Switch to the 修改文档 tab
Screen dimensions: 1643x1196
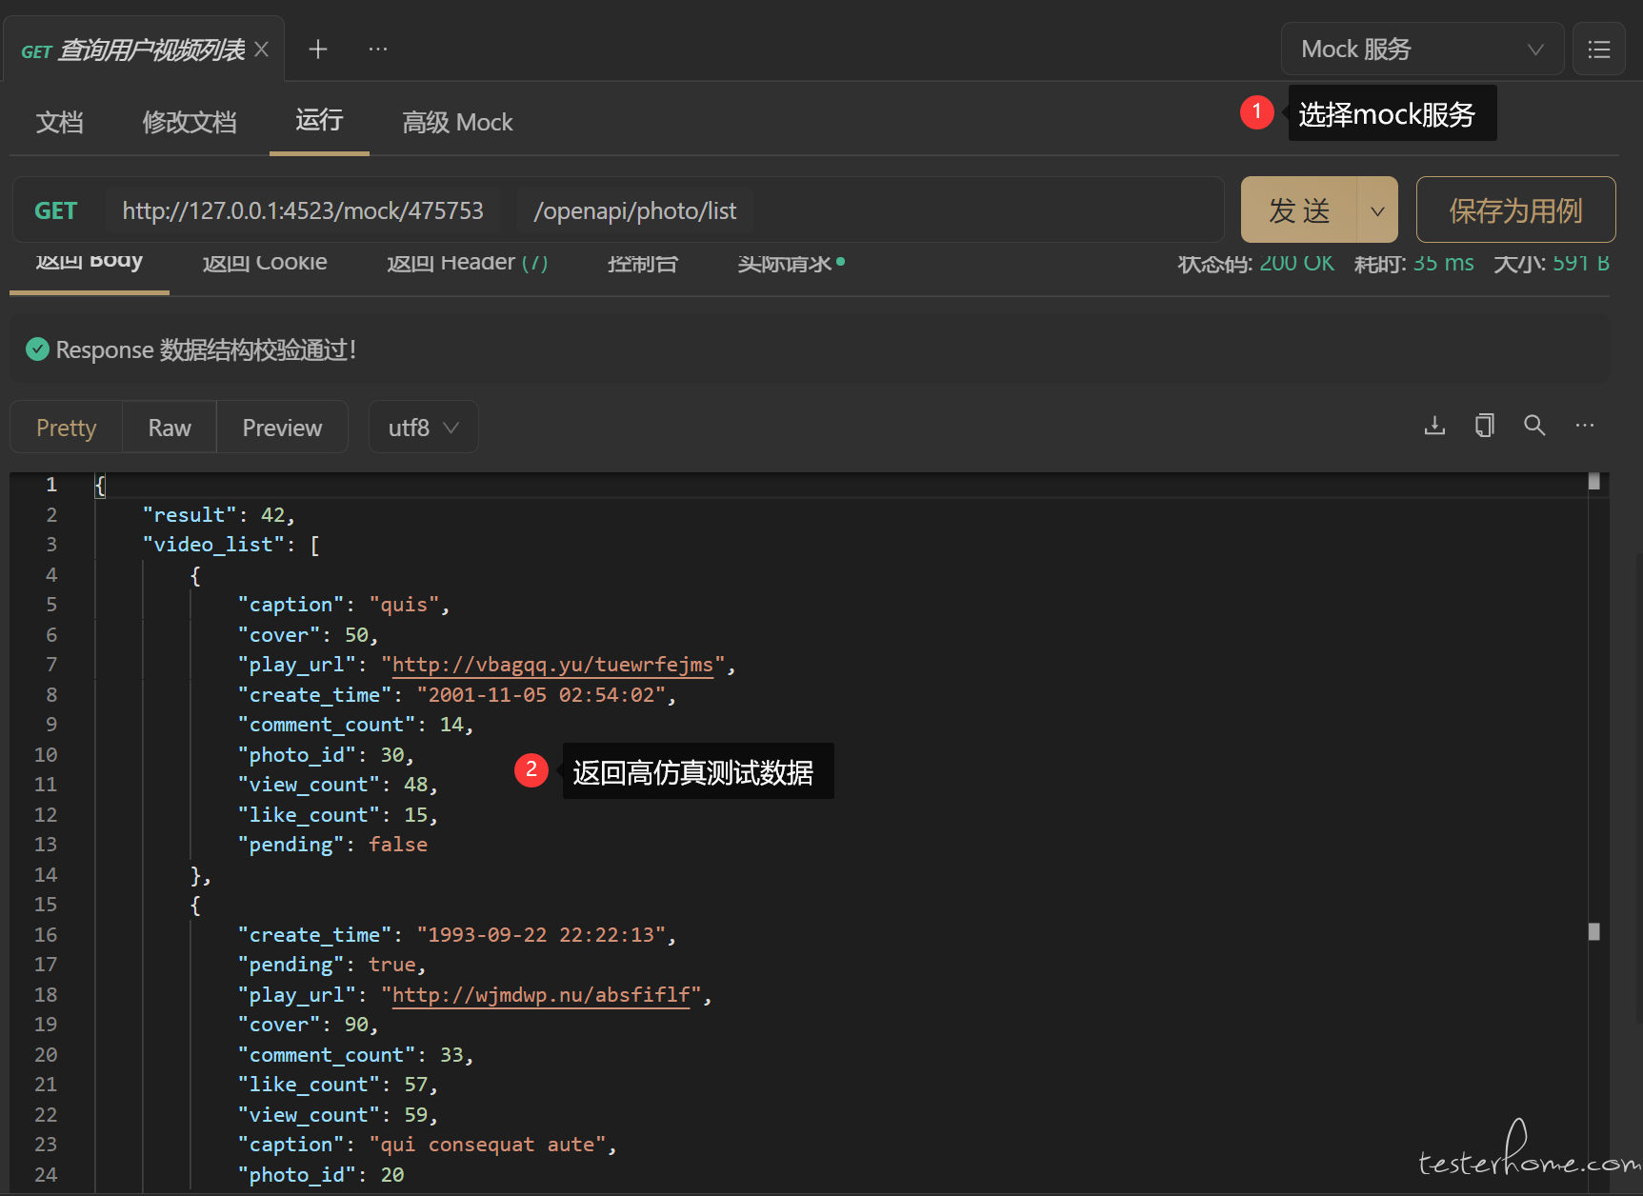tap(190, 122)
